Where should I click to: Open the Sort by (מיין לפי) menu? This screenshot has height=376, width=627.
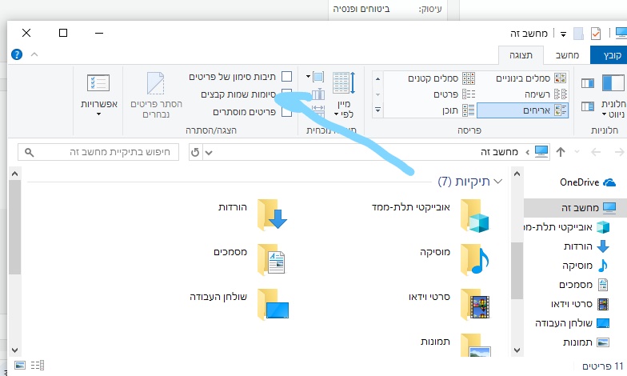click(344, 95)
